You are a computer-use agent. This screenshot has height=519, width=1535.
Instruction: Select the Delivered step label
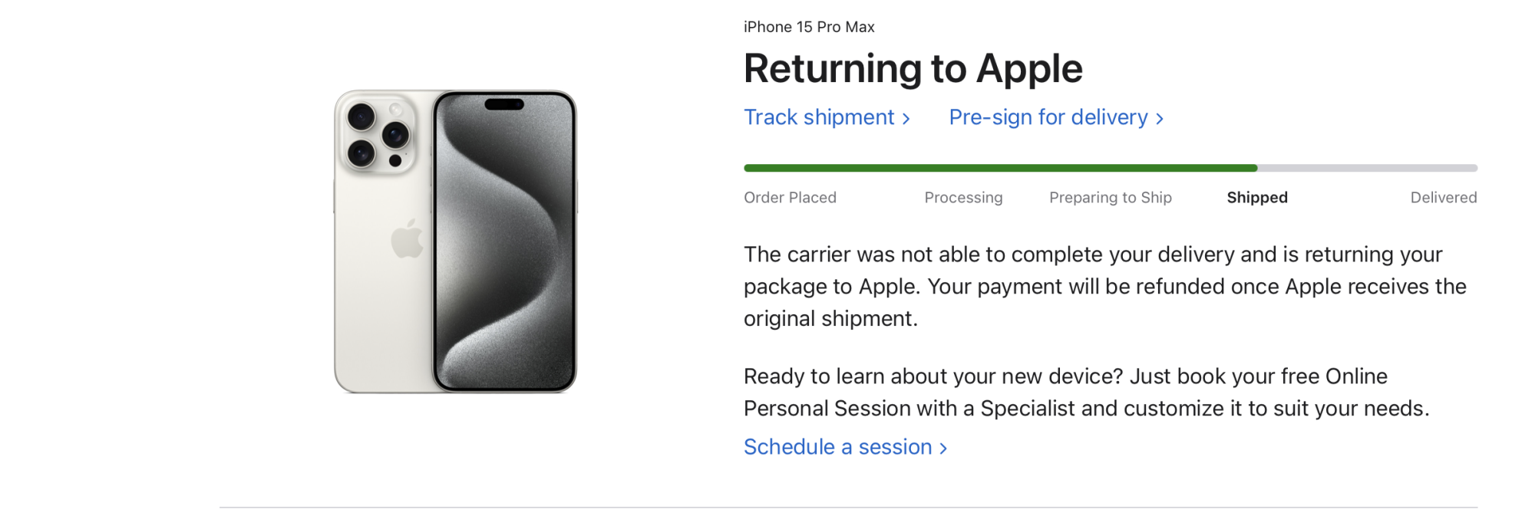click(x=1444, y=198)
